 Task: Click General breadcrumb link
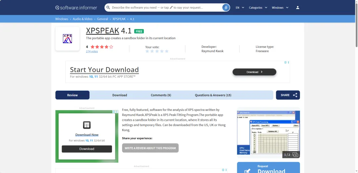click(102, 19)
